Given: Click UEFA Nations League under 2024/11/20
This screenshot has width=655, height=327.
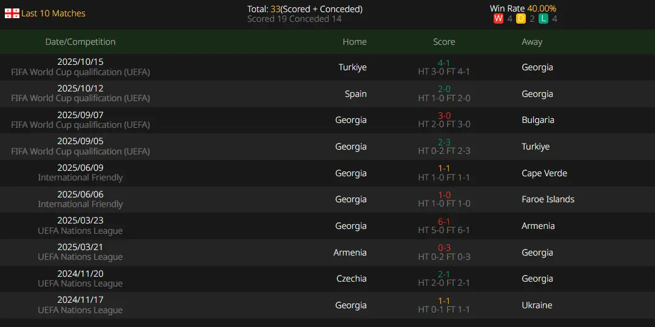Looking at the screenshot, I should 80,283.
